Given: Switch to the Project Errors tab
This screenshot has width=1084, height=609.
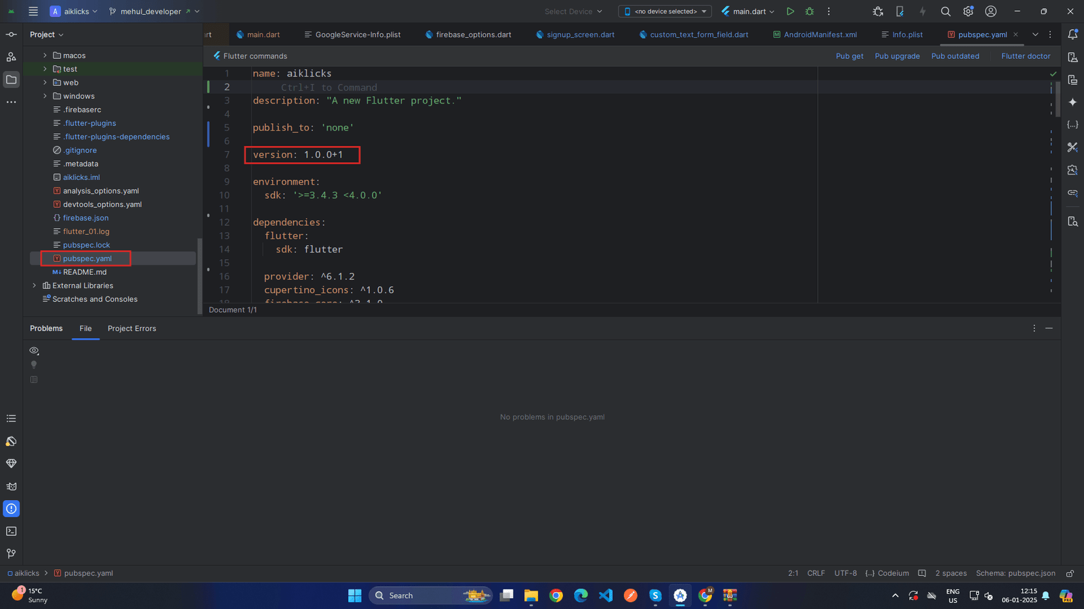Looking at the screenshot, I should click(x=131, y=329).
